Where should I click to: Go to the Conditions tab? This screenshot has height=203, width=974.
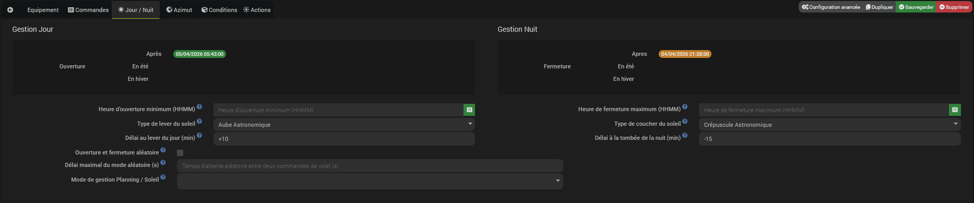pos(219,10)
